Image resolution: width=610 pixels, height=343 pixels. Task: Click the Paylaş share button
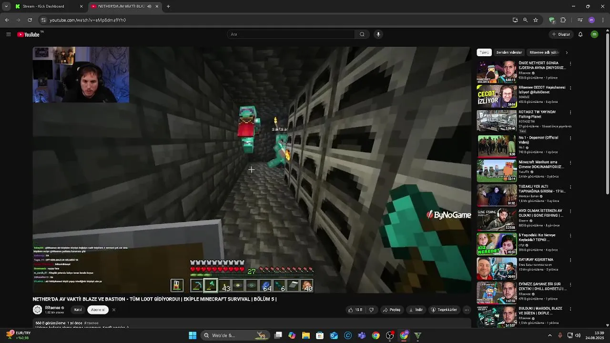click(x=392, y=310)
